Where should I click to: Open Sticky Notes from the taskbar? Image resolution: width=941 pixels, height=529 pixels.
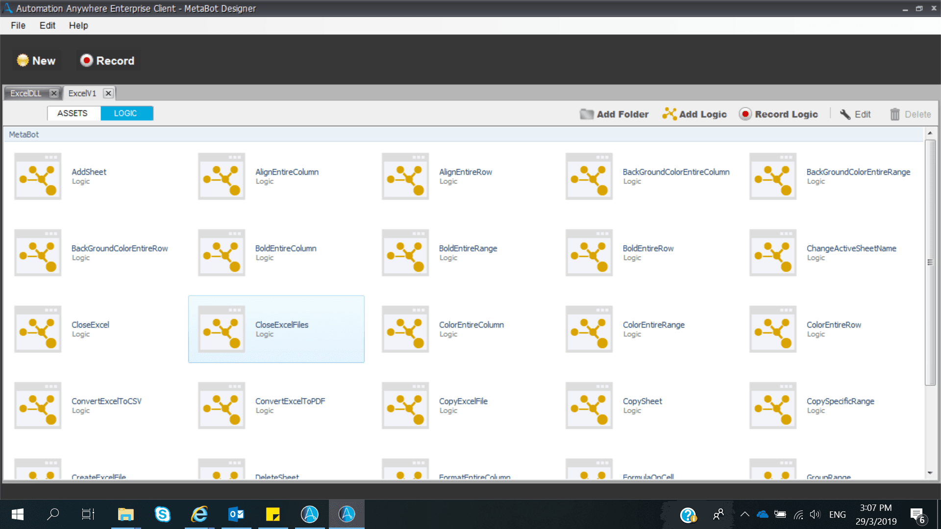pyautogui.click(x=273, y=514)
